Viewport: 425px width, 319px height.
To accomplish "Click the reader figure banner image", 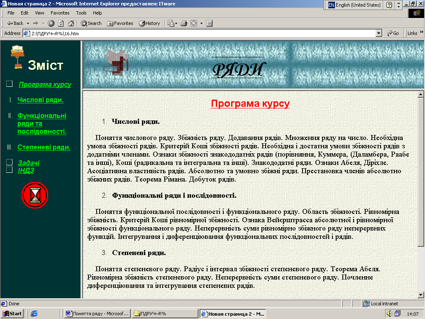I will pyautogui.click(x=116, y=62).
